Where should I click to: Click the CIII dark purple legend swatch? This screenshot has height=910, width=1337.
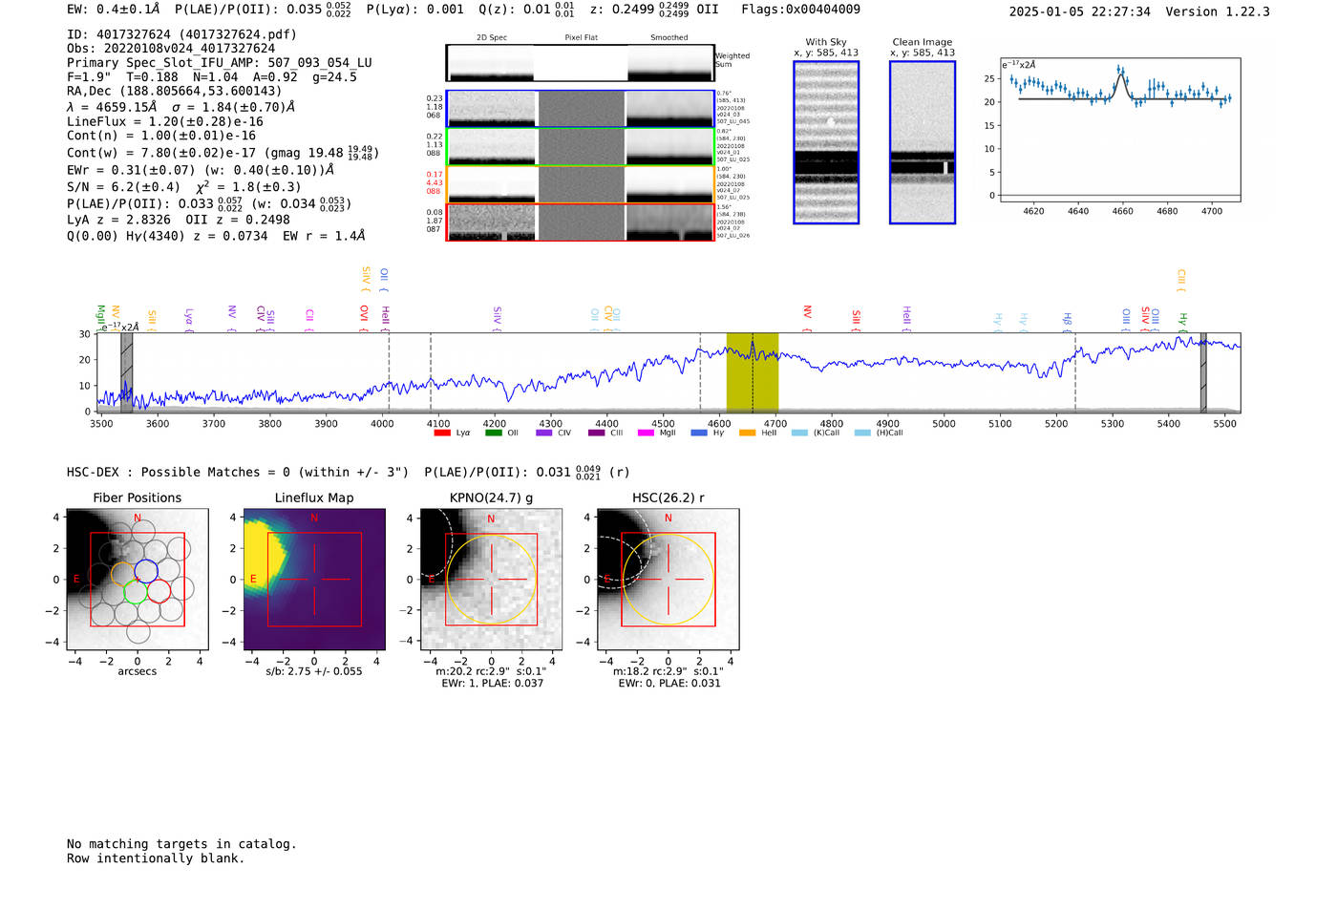pyautogui.click(x=597, y=433)
